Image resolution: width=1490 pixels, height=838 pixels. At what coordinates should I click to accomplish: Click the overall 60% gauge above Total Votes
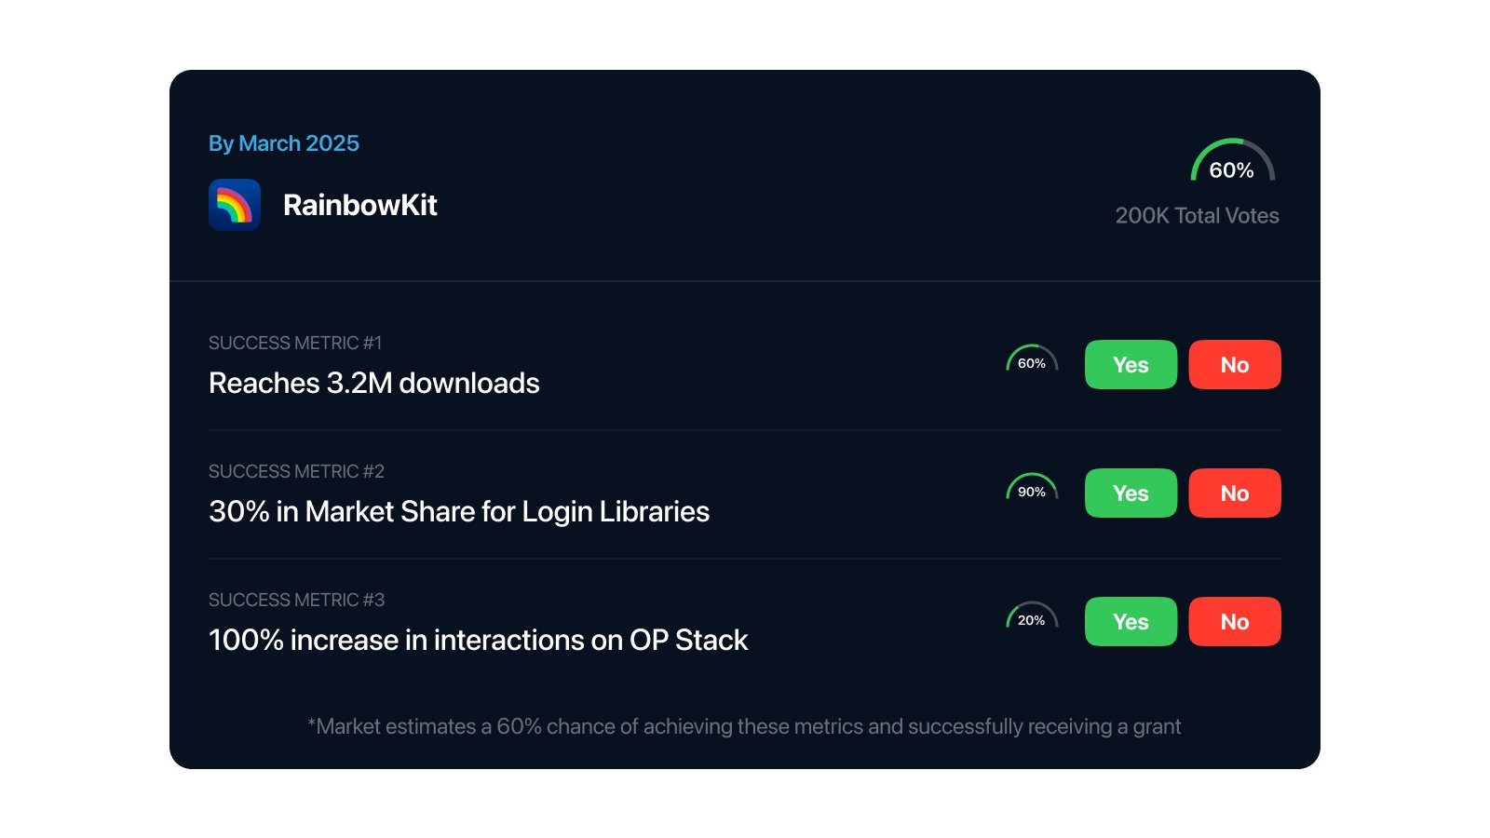1231,162
